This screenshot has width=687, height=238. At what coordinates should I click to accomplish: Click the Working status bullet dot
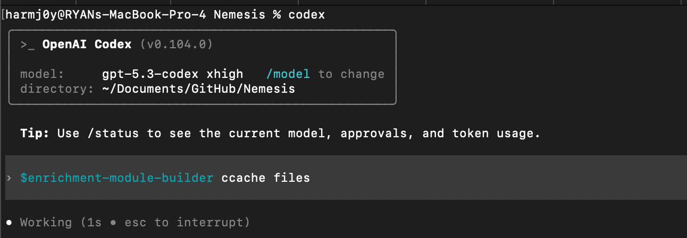coord(9,222)
